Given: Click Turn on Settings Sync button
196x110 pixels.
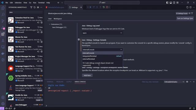Looking at the screenshot, I should click(185, 18).
